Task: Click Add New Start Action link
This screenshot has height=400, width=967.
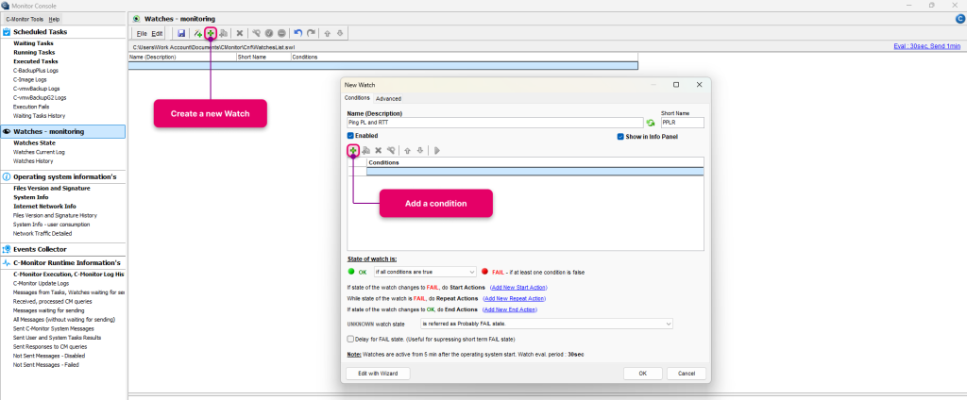Action: (518, 287)
